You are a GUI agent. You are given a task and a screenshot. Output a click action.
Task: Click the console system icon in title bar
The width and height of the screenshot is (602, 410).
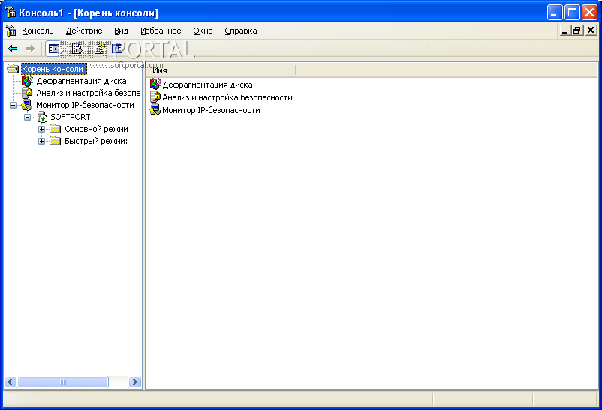pos(10,12)
